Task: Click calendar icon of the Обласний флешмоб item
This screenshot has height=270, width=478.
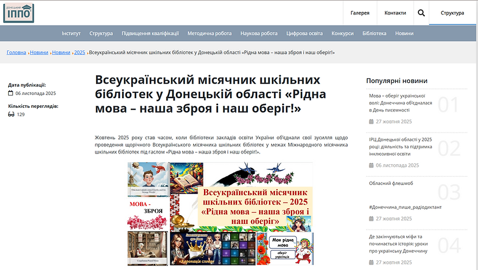Action: [371, 219]
